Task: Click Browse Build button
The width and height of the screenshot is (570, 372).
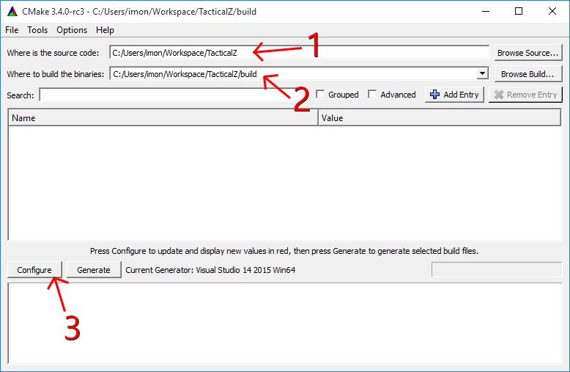Action: click(528, 74)
